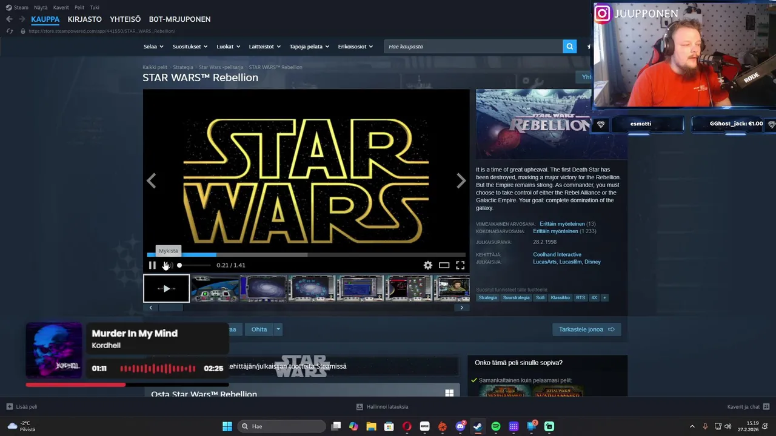Open Discord from the taskbar

460,426
